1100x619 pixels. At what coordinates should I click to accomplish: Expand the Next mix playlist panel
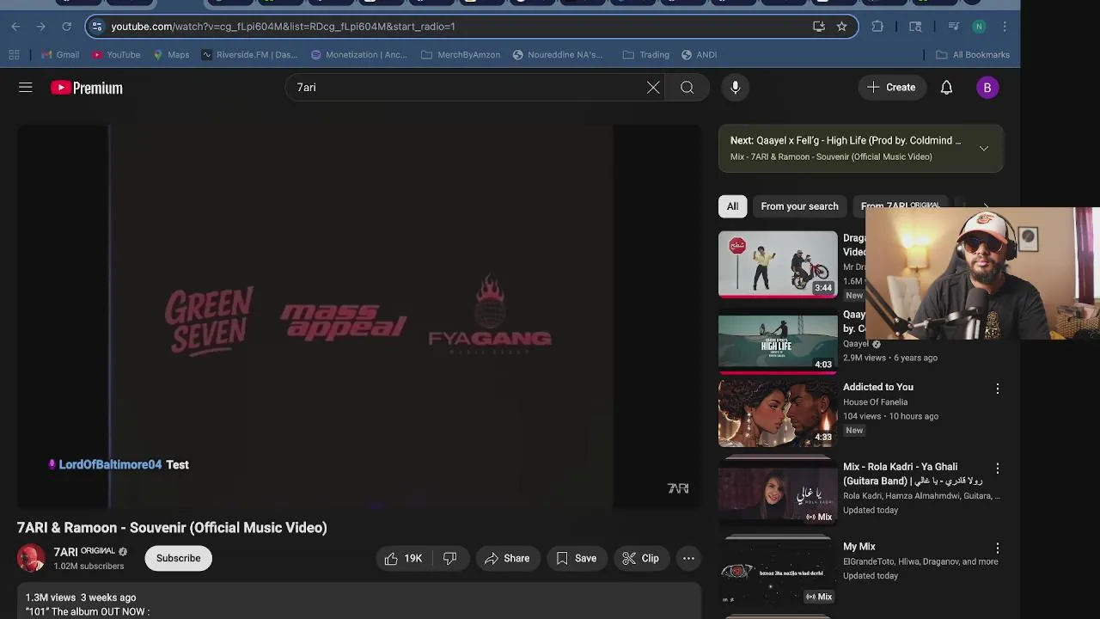tap(984, 148)
